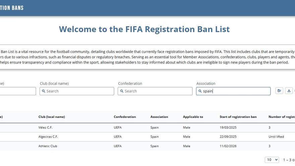Click the clear filters icon button
This screenshot has height=166, width=295.
(279, 91)
